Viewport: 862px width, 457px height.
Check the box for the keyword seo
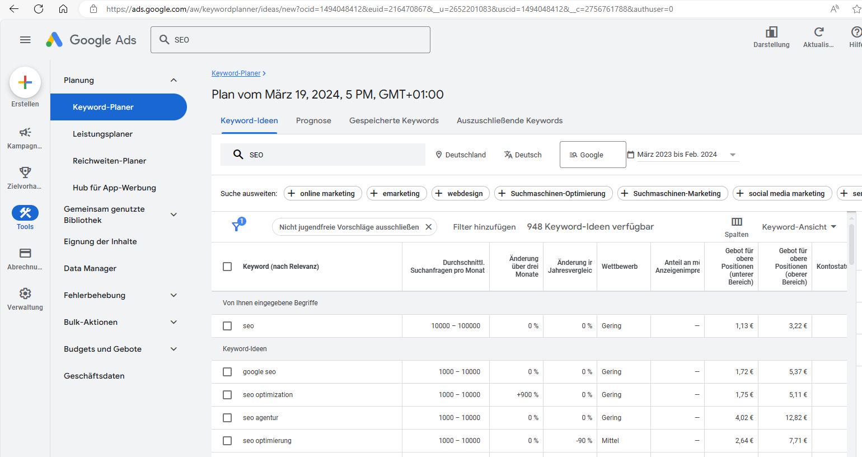click(x=227, y=326)
